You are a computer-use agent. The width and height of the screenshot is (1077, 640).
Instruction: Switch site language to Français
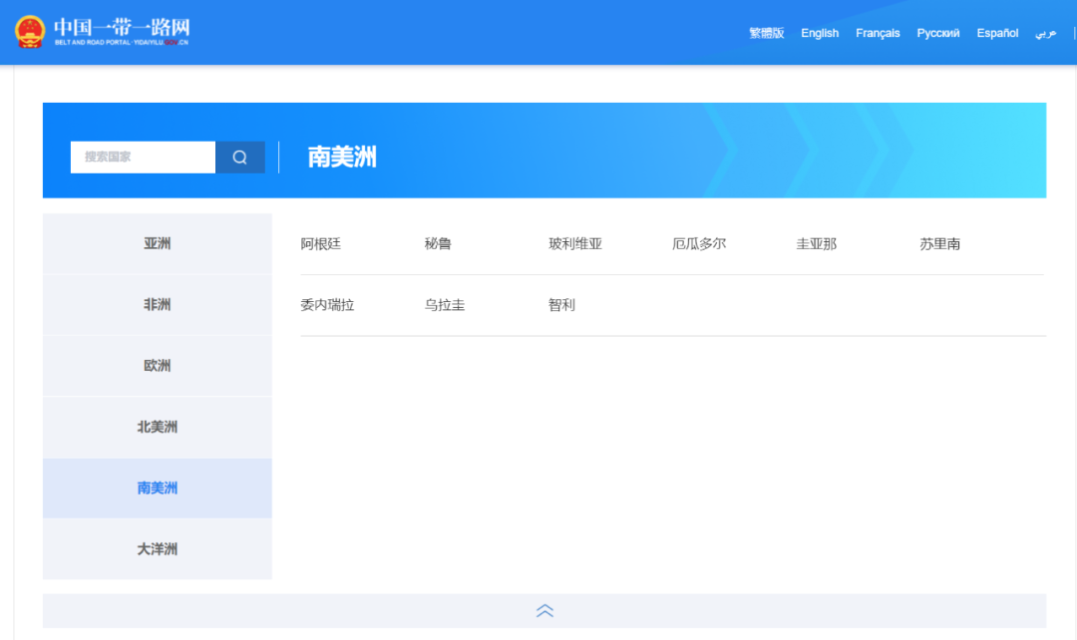point(877,32)
